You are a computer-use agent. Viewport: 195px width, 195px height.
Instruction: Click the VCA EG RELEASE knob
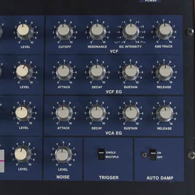point(164,114)
